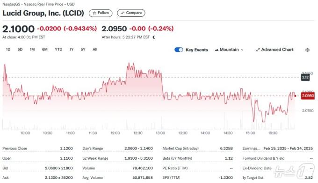Select the 6M range tab
318x183 pixels.
tap(44, 49)
